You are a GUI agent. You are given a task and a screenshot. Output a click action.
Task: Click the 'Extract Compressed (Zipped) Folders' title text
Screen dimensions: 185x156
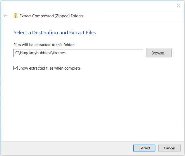[x=51, y=16]
